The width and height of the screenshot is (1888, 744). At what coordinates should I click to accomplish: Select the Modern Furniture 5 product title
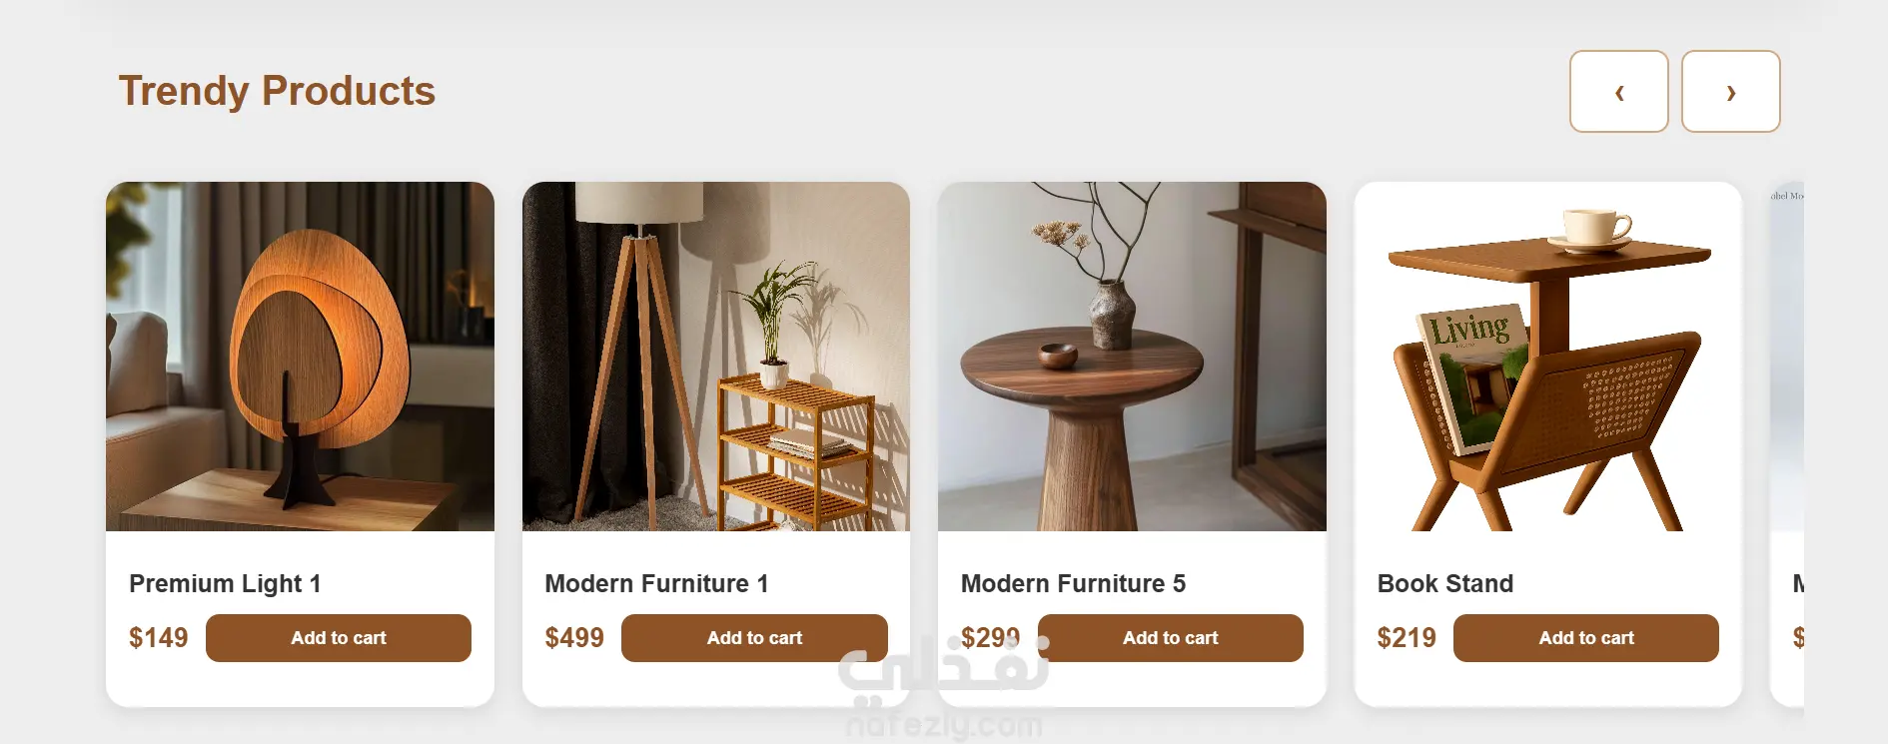pyautogui.click(x=1073, y=583)
